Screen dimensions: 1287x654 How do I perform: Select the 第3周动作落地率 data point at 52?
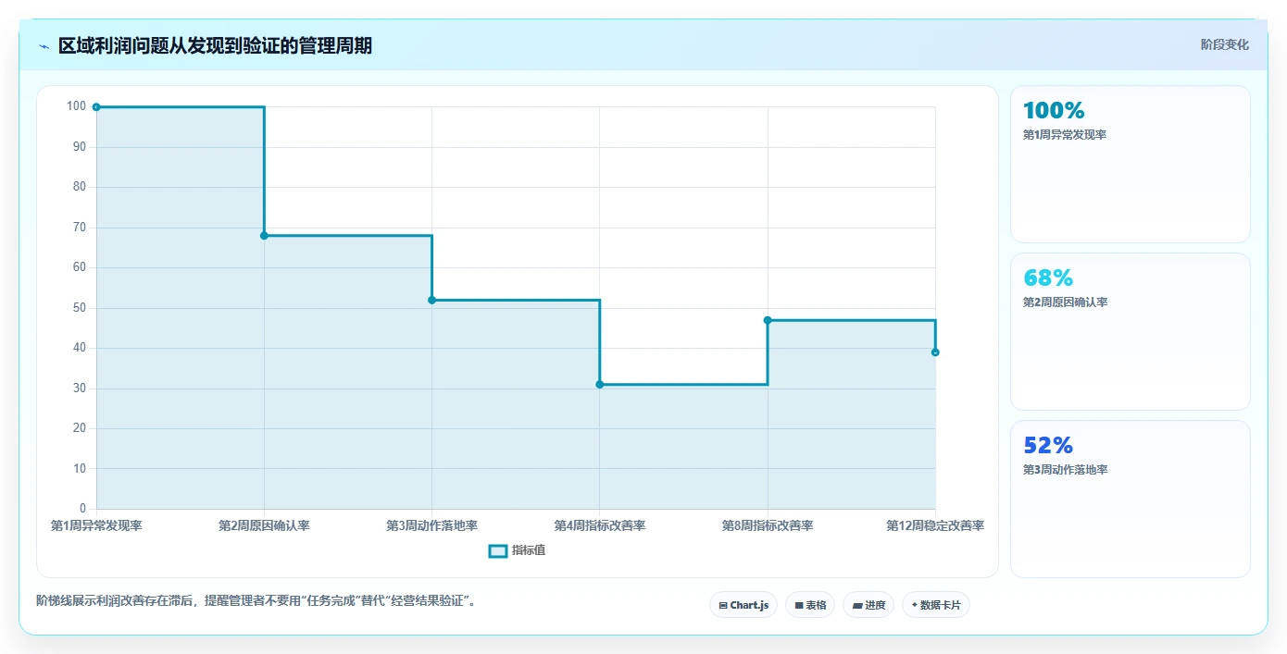[x=432, y=300]
